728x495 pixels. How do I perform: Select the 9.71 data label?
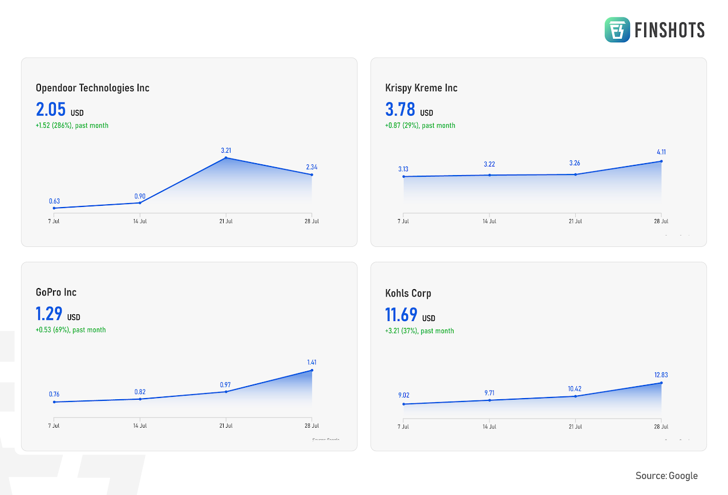489,393
